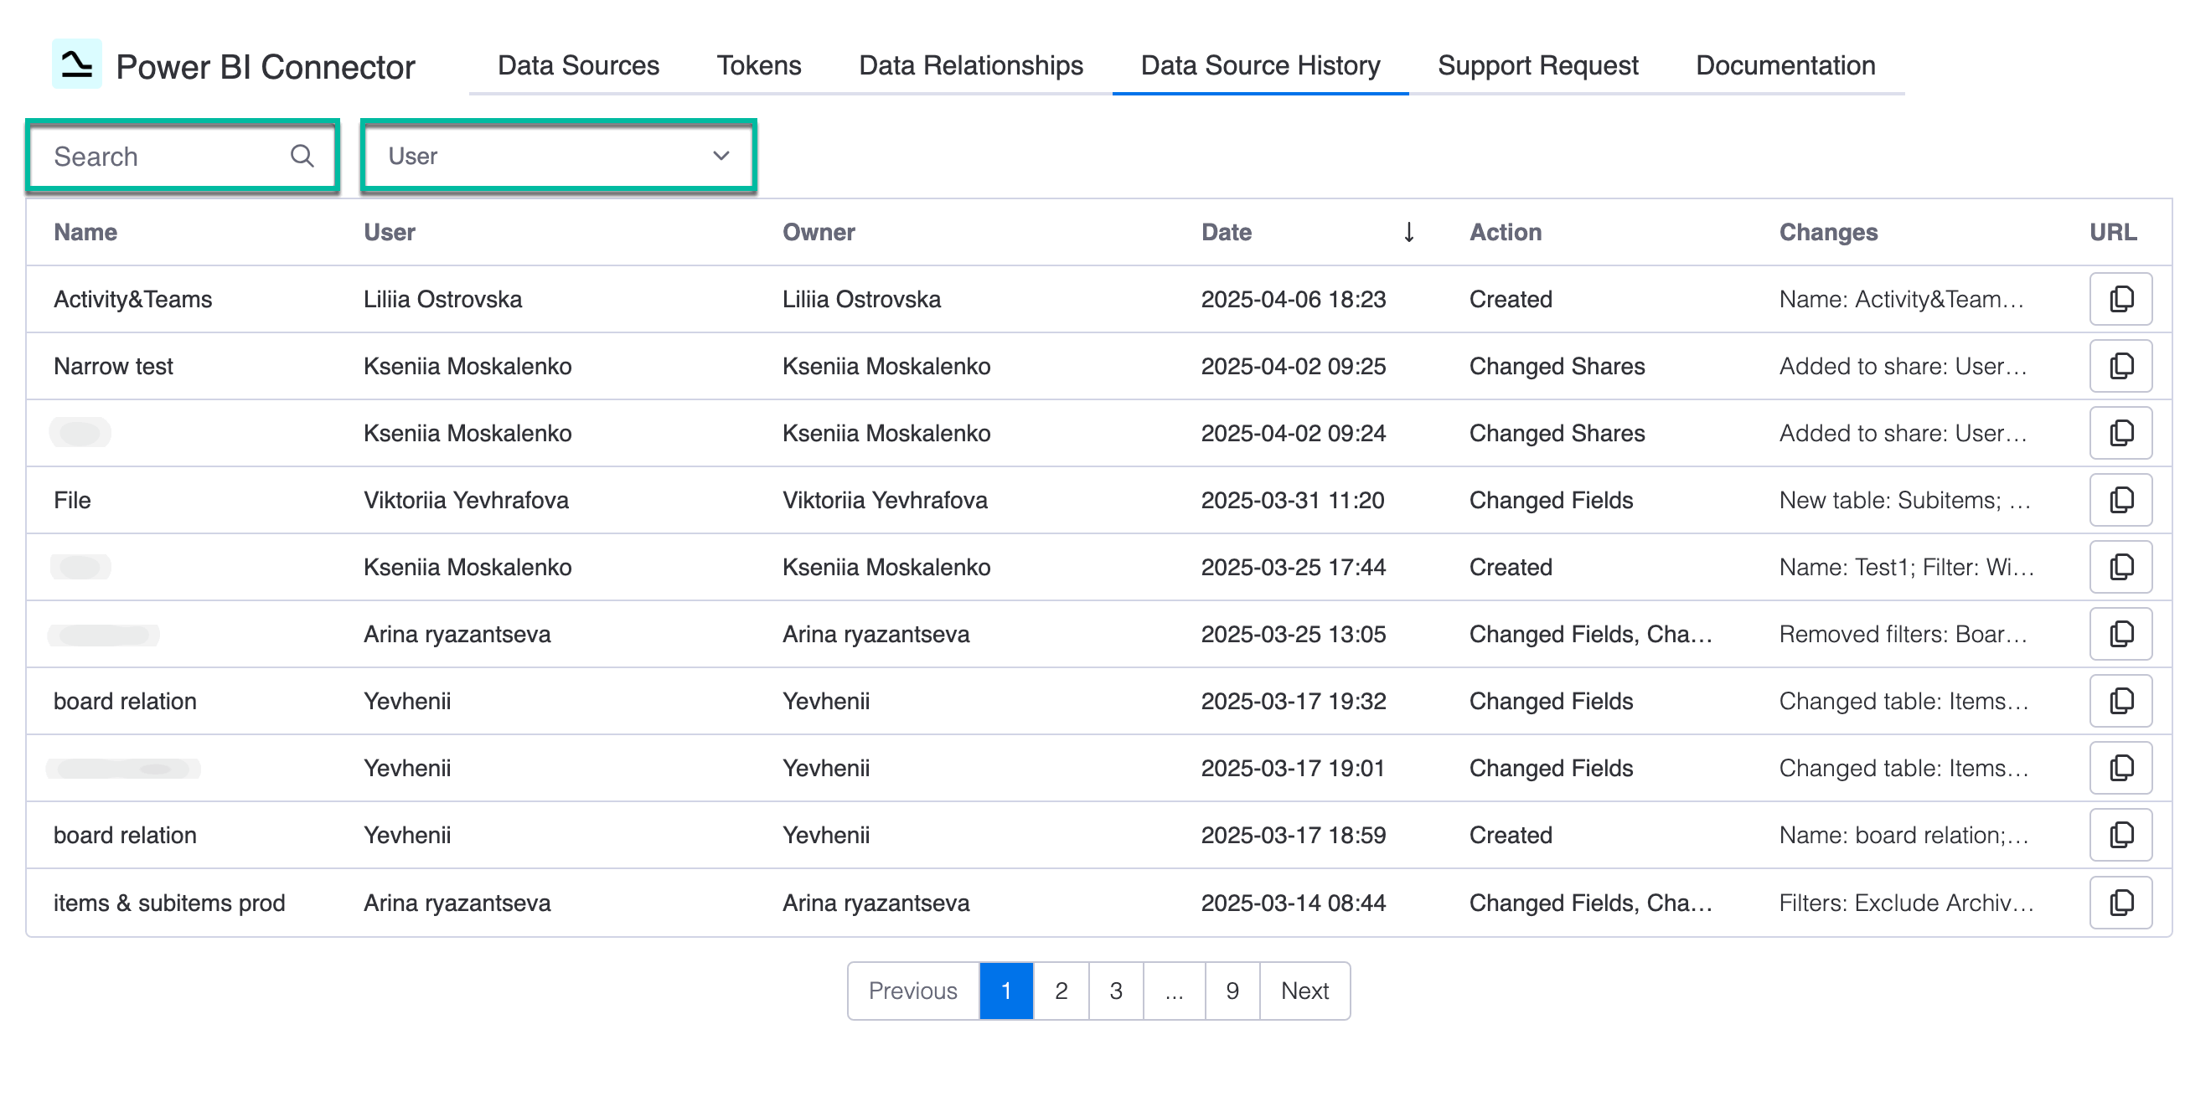Click the ellipsis in the pagination bar
This screenshot has width=2185, height=1117.
click(x=1174, y=990)
